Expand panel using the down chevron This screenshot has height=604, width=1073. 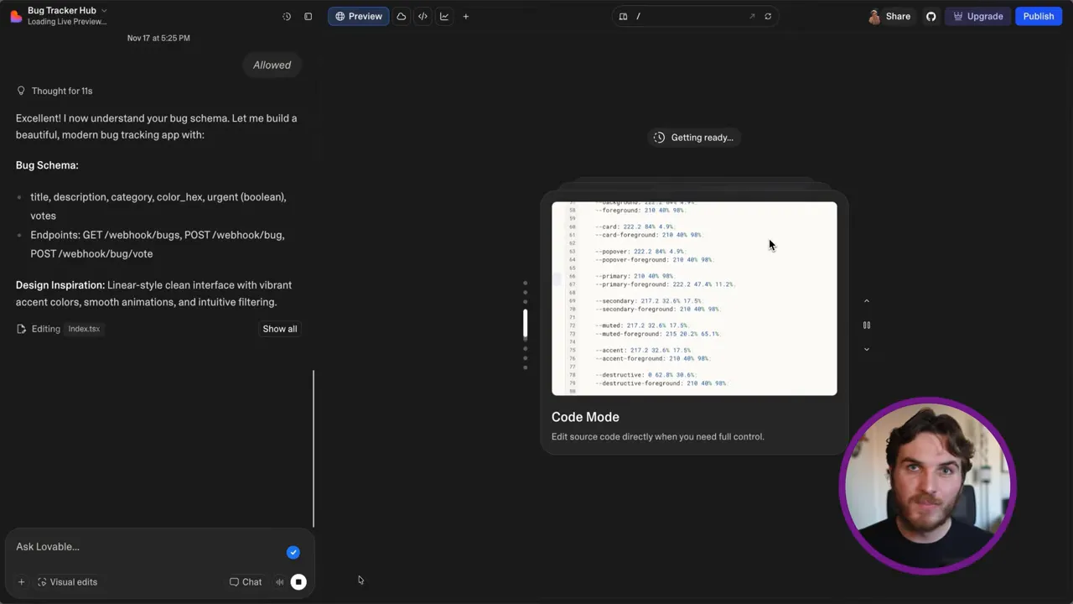[x=866, y=349]
